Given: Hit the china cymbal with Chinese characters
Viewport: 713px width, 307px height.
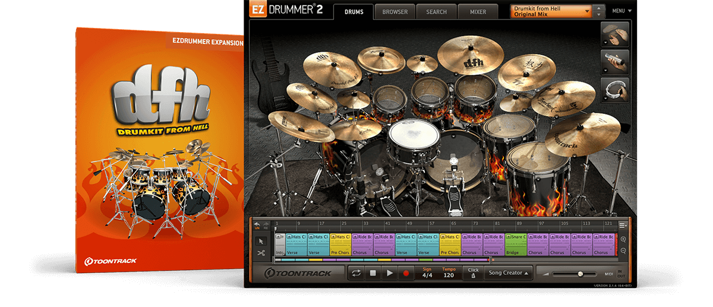Looking at the screenshot, I should 527,71.
